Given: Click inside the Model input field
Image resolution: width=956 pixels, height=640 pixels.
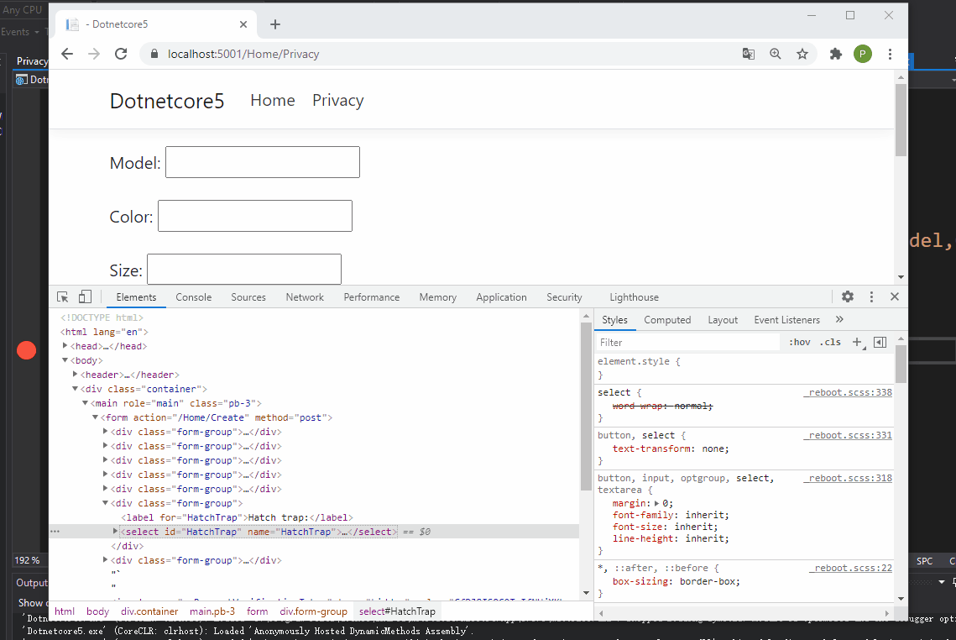Looking at the screenshot, I should (262, 161).
